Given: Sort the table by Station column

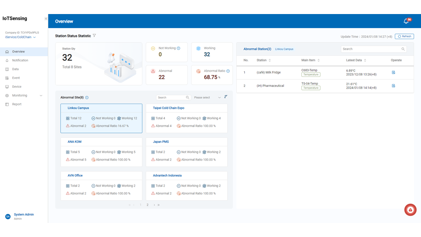Looking at the screenshot, I should click(x=270, y=60).
